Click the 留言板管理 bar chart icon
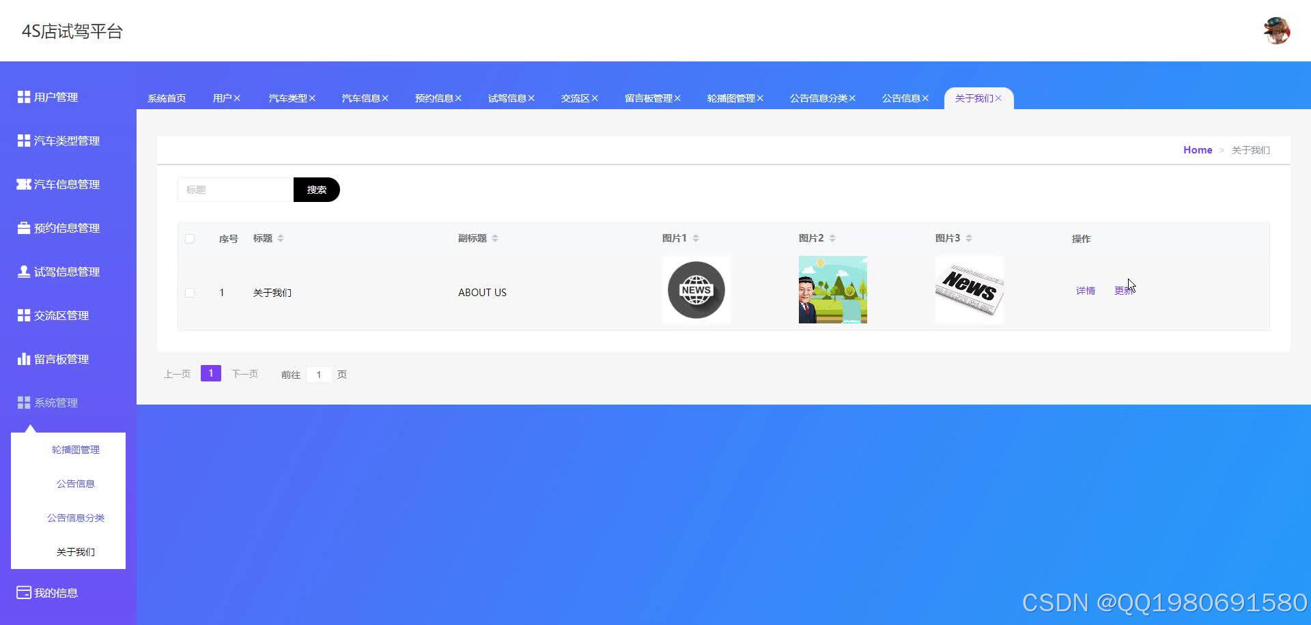The image size is (1311, 625). (24, 359)
